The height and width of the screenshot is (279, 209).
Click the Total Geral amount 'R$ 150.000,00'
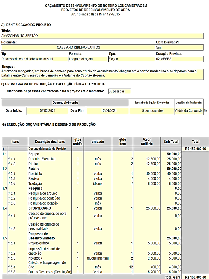click(x=195, y=277)
